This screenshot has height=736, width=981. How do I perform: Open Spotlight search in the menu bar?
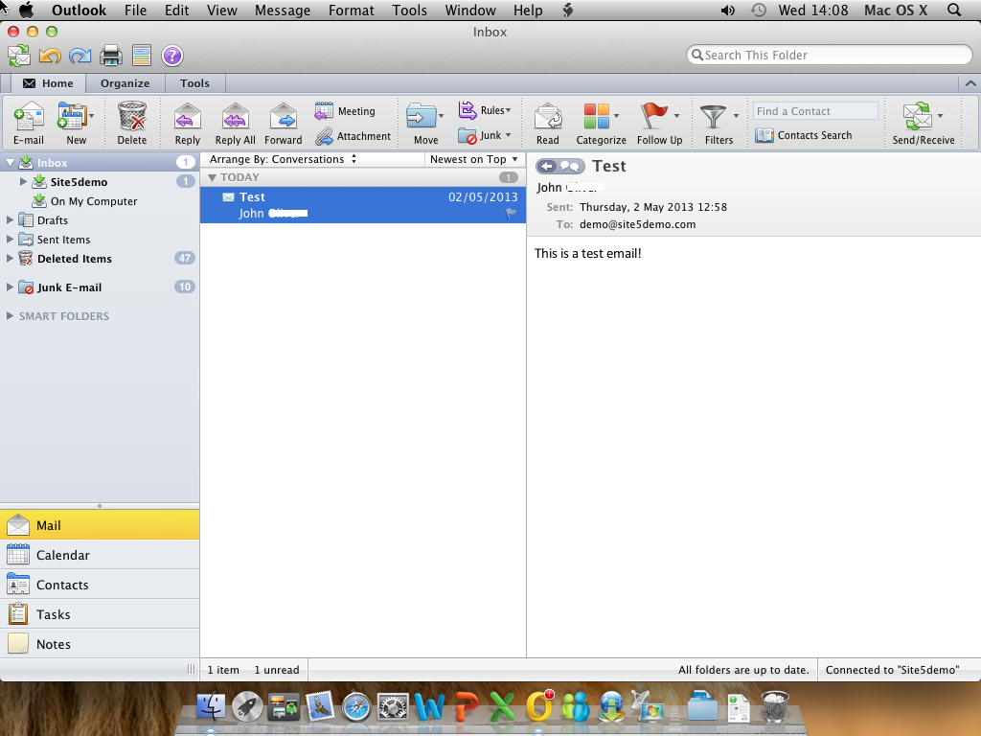coord(954,10)
